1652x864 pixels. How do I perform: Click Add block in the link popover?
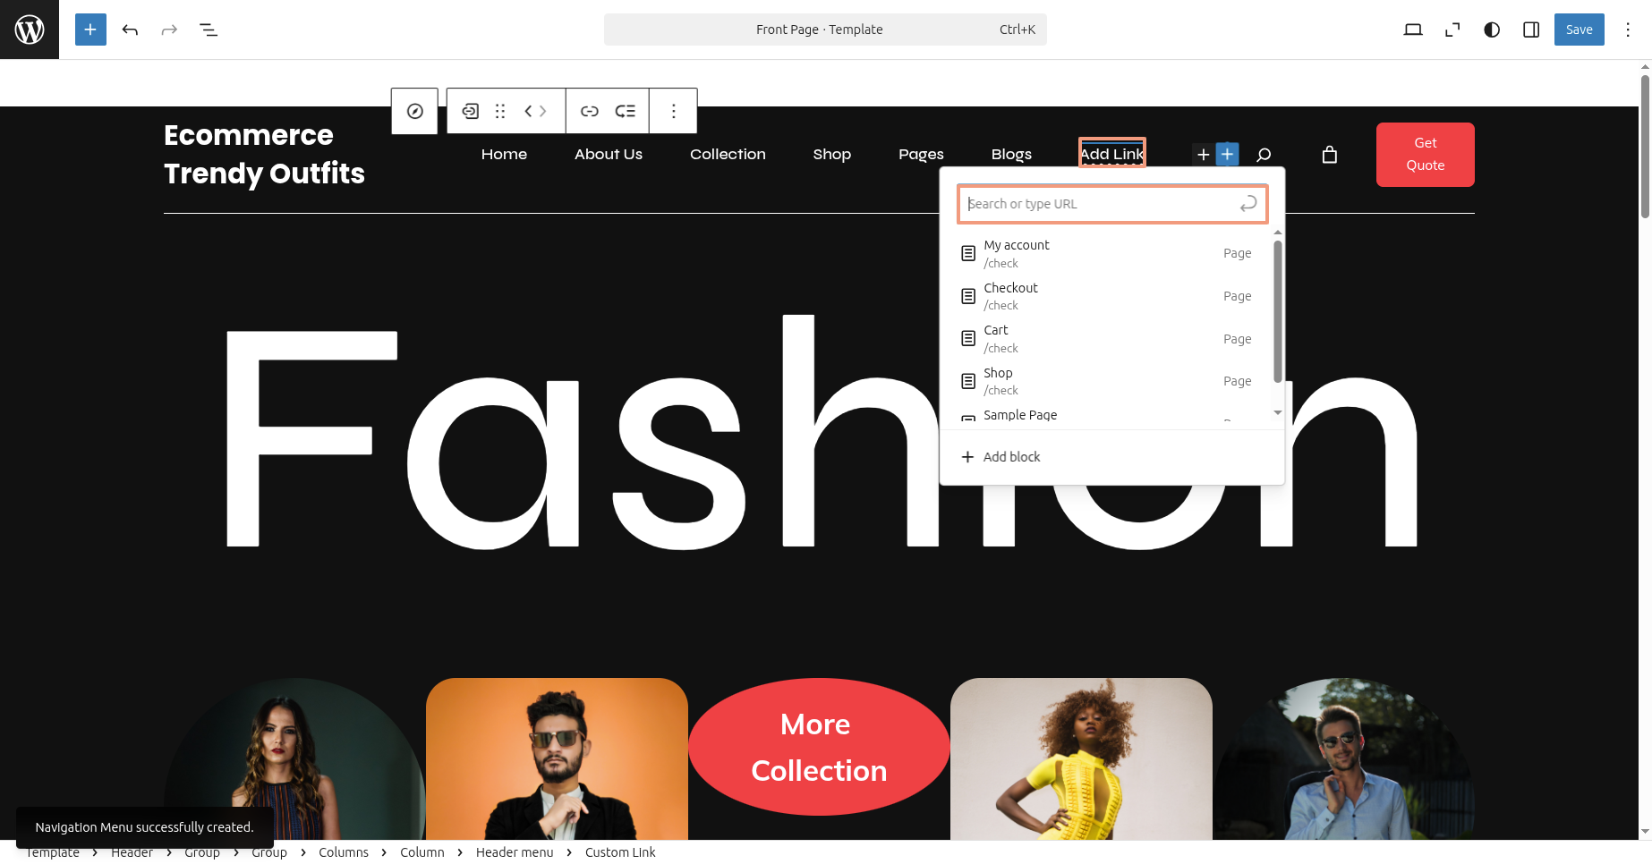click(1111, 457)
